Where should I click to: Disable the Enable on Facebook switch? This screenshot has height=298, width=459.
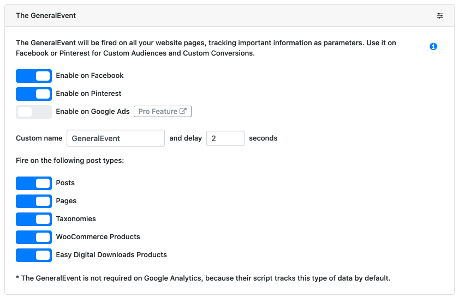pyautogui.click(x=34, y=76)
